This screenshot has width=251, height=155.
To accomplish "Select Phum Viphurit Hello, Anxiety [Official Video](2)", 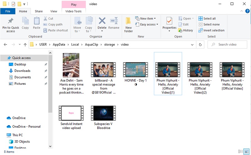I will point(200,78).
